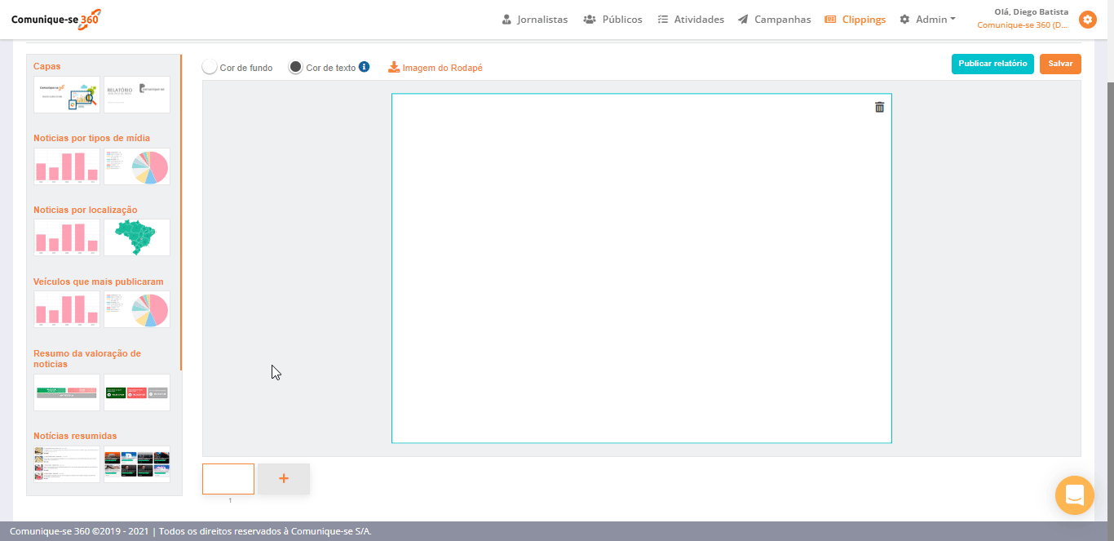The image size is (1114, 541).
Task: Click the Comunique-se 360 logo
Action: (x=56, y=19)
